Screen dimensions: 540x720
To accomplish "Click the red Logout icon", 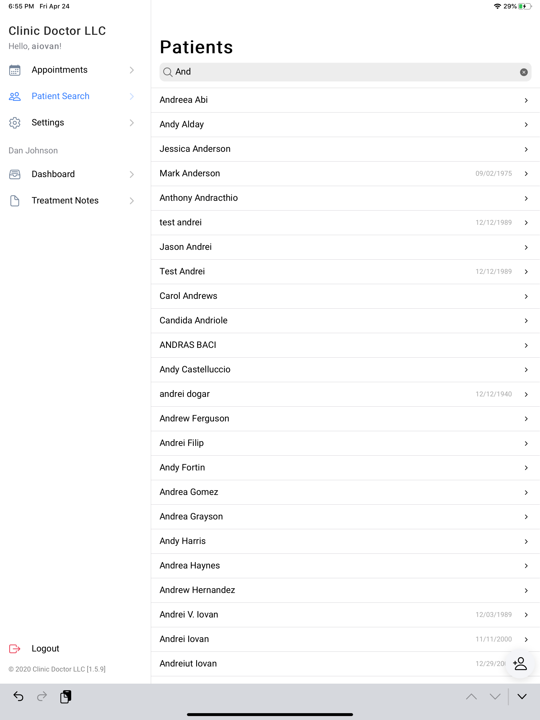I will pos(15,649).
